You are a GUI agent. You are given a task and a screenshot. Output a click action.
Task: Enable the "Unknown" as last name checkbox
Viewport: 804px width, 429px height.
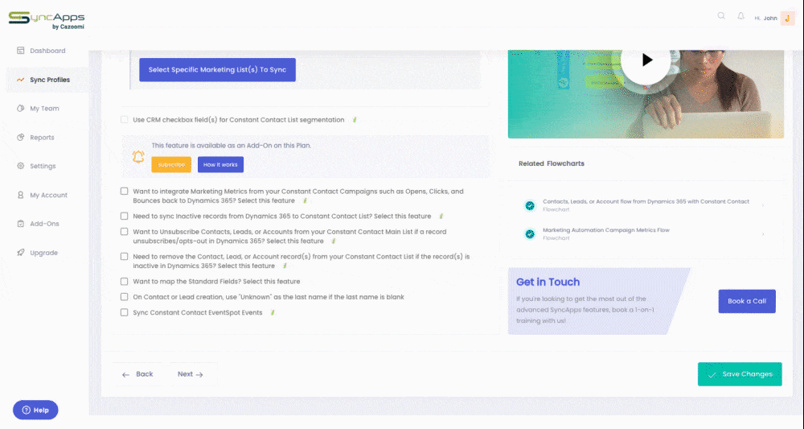click(x=124, y=297)
